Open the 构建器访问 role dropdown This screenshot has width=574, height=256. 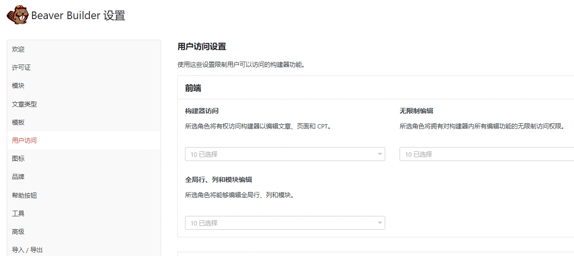click(285, 154)
